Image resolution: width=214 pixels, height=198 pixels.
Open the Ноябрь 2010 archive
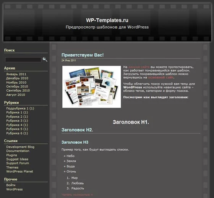pos(16,83)
